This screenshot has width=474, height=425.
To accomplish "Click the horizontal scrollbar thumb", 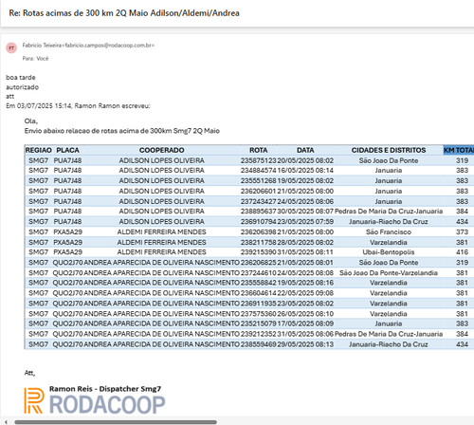I will click(x=116, y=422).
